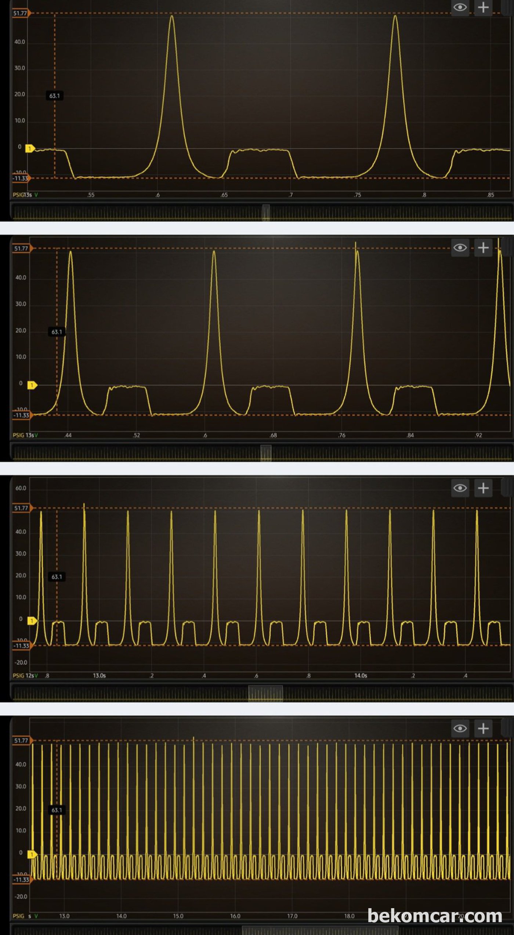Toggle the eye icon in the second chart
The height and width of the screenshot is (935, 514).
(x=460, y=248)
